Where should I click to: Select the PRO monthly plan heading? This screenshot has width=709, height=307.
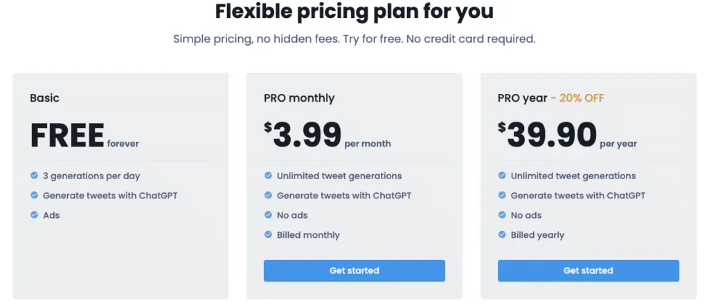299,98
